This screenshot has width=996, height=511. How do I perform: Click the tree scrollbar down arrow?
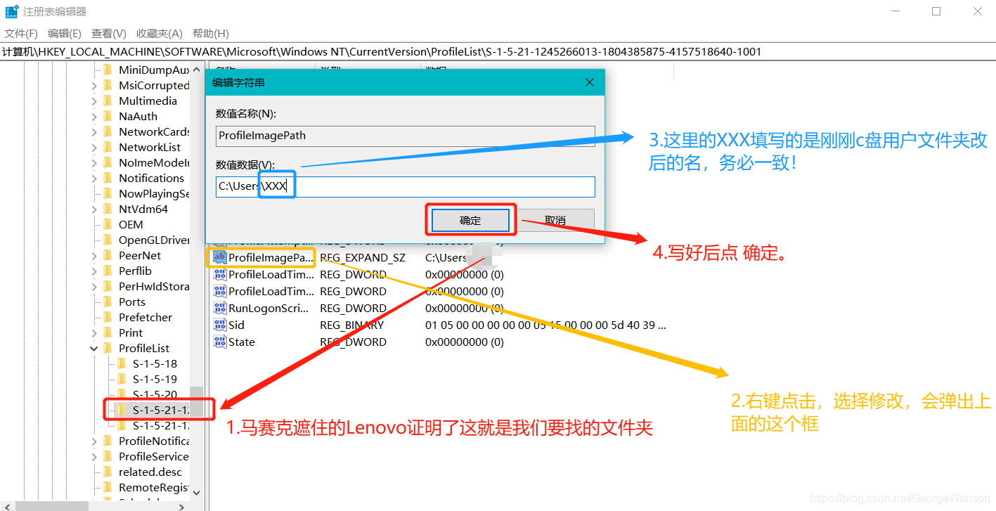(x=196, y=493)
